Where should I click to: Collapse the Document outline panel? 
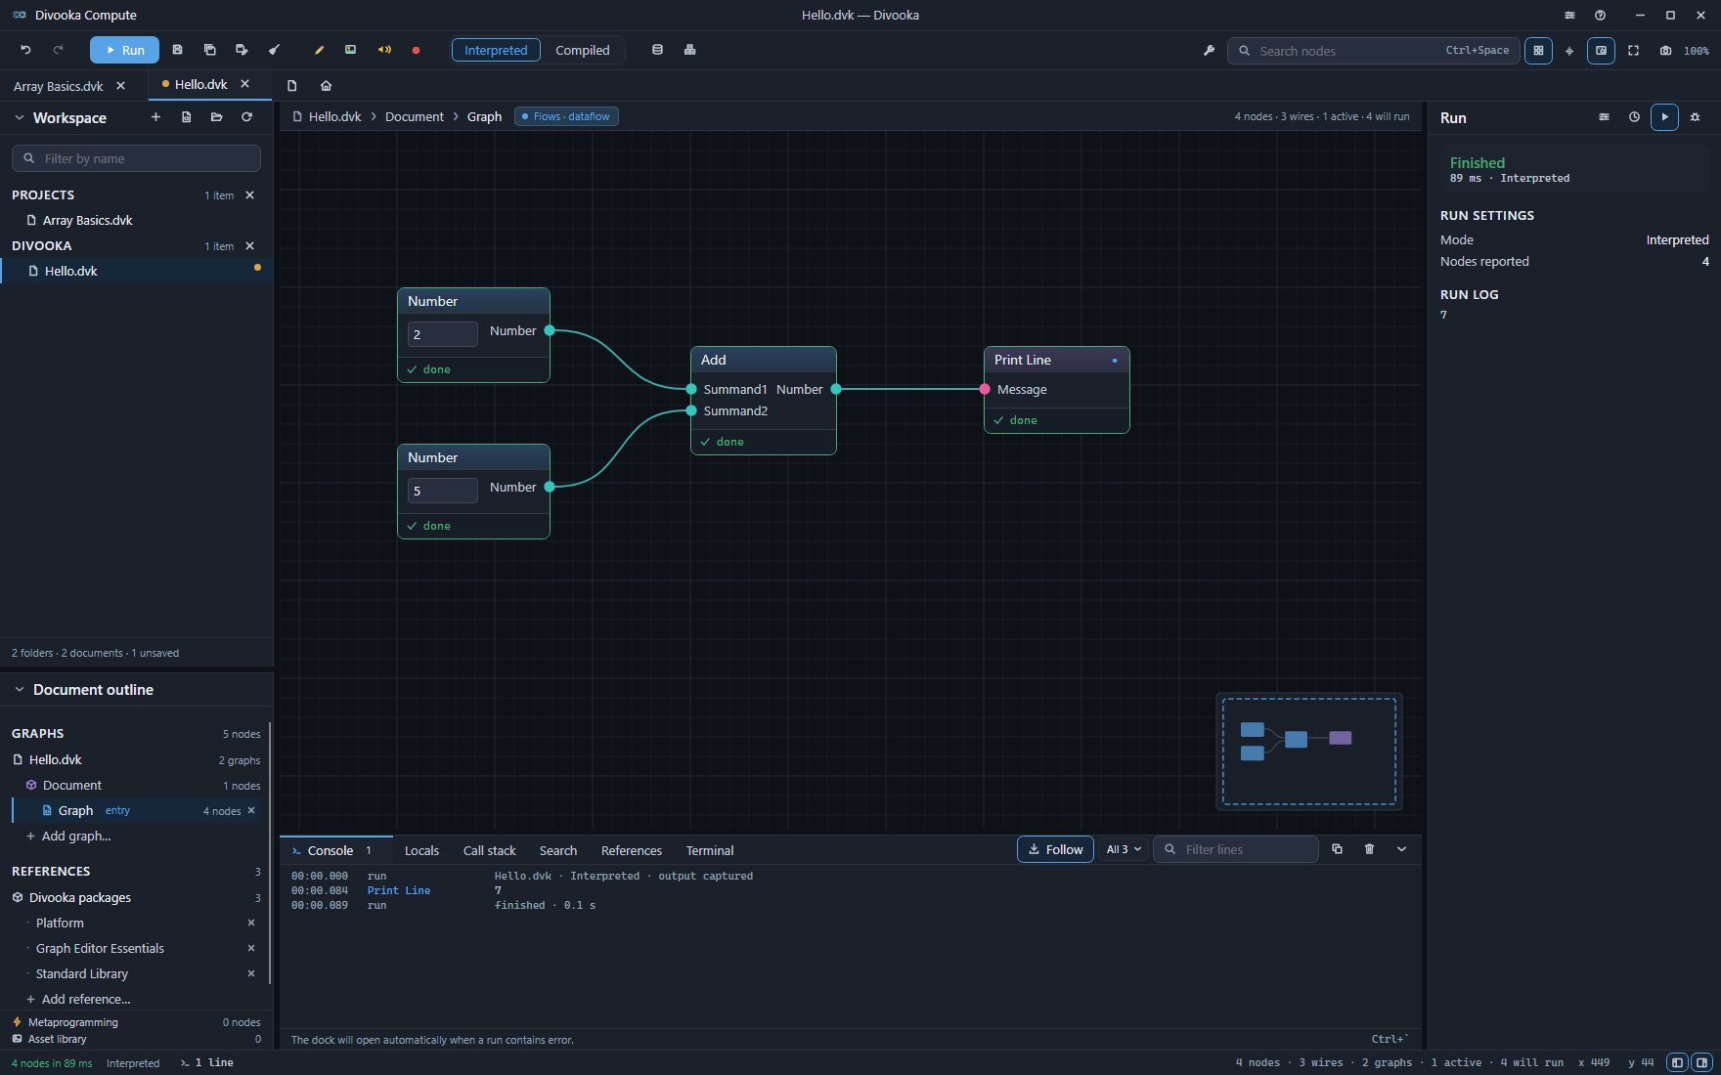pos(19,690)
